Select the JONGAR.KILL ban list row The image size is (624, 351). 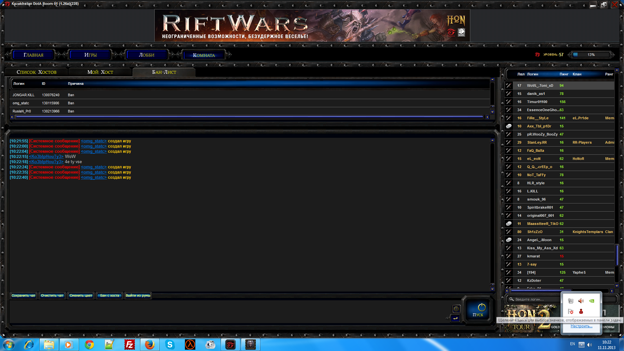(250, 95)
